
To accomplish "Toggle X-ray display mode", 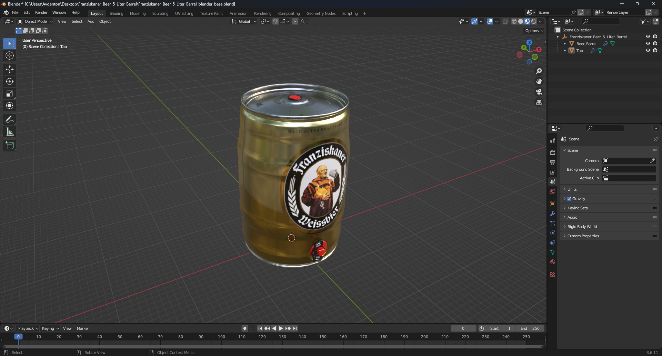I will click(505, 21).
